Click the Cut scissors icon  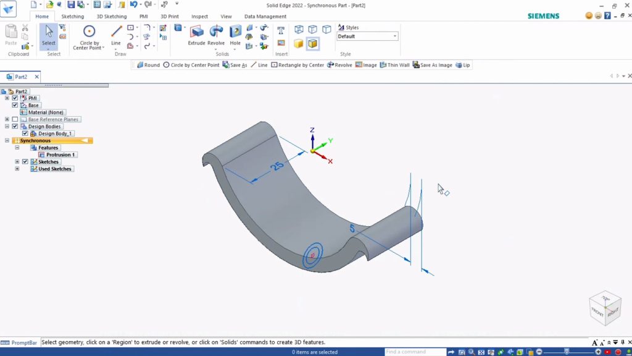coord(25,28)
